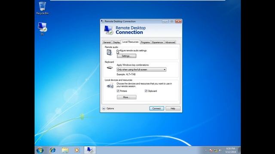Switch to the General tab
275x154 pixels.
tap(107, 42)
